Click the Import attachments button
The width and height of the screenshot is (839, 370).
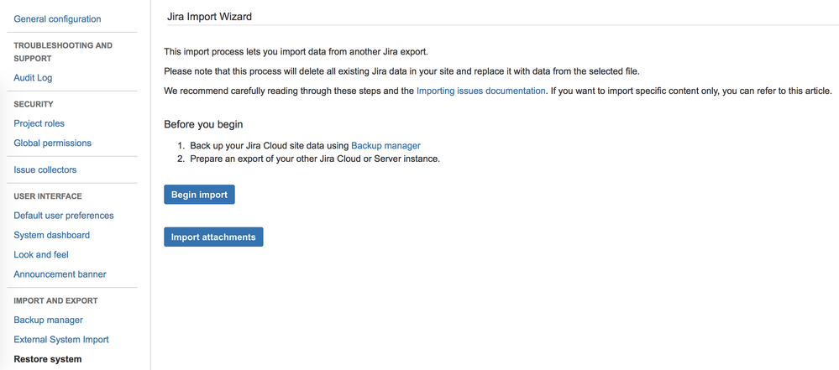point(213,237)
